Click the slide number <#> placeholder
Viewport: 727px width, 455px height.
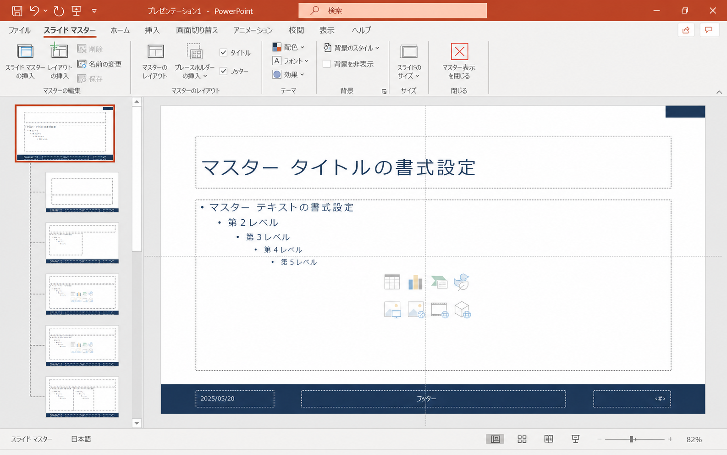(x=632, y=399)
